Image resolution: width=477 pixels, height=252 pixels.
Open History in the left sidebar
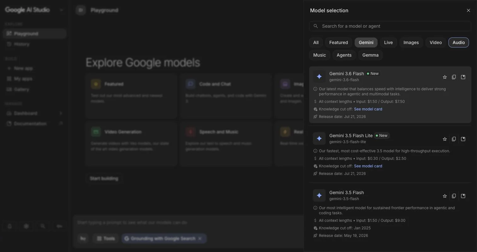point(34,44)
